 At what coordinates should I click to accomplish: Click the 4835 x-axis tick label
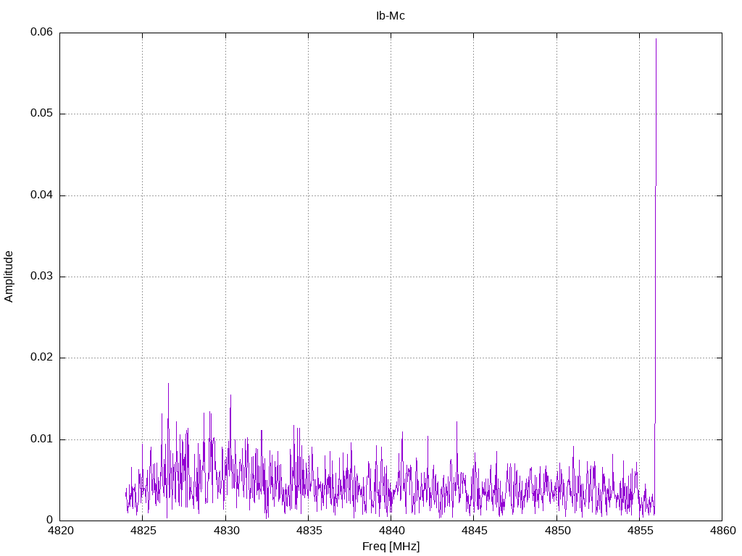[309, 531]
